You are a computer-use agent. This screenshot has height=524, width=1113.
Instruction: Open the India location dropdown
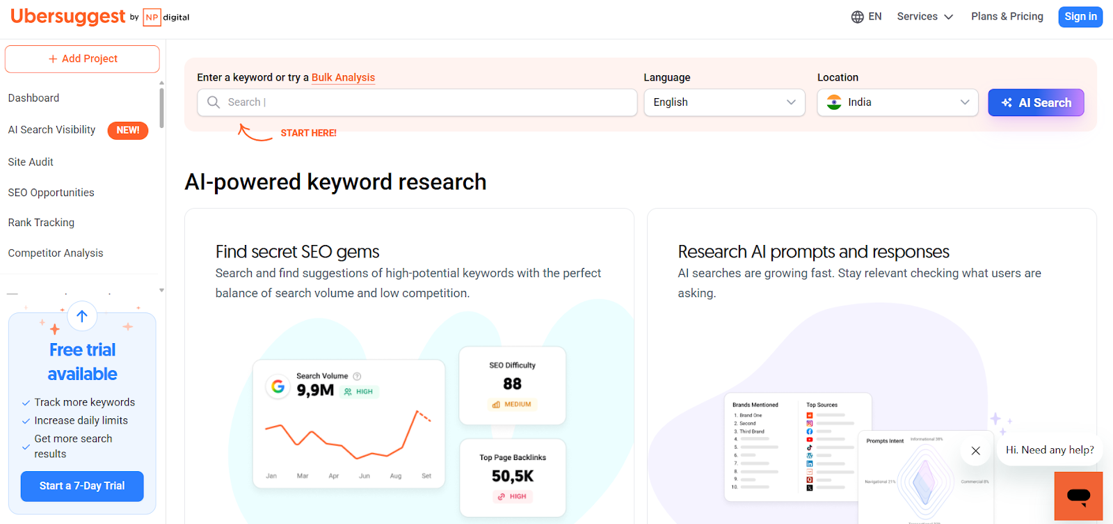897,102
